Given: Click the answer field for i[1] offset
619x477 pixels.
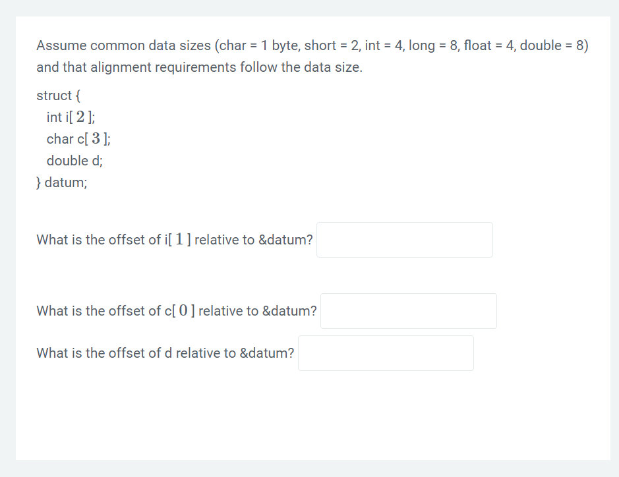Looking at the screenshot, I should pyautogui.click(x=404, y=239).
